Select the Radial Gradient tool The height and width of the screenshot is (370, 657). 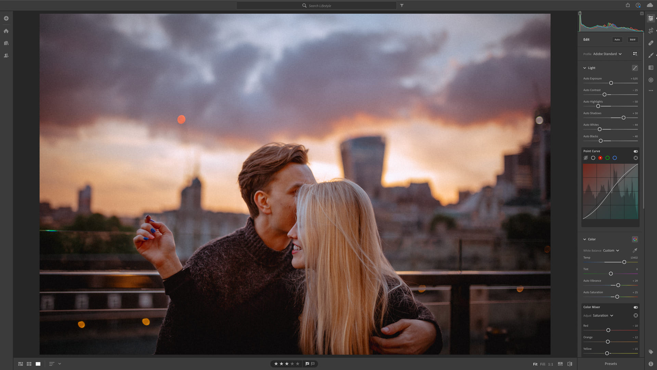(650, 80)
